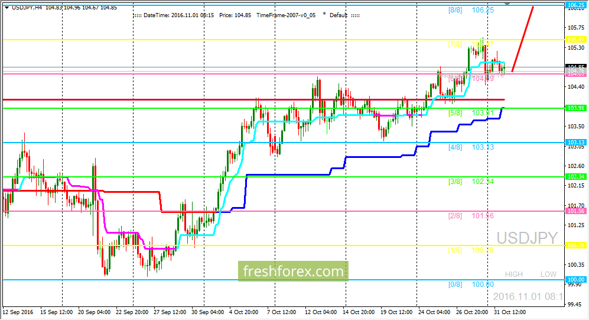This screenshot has height=320, width=589.
Task: Click the 22 Sep 20:00 time axis label
Action: 132,312
